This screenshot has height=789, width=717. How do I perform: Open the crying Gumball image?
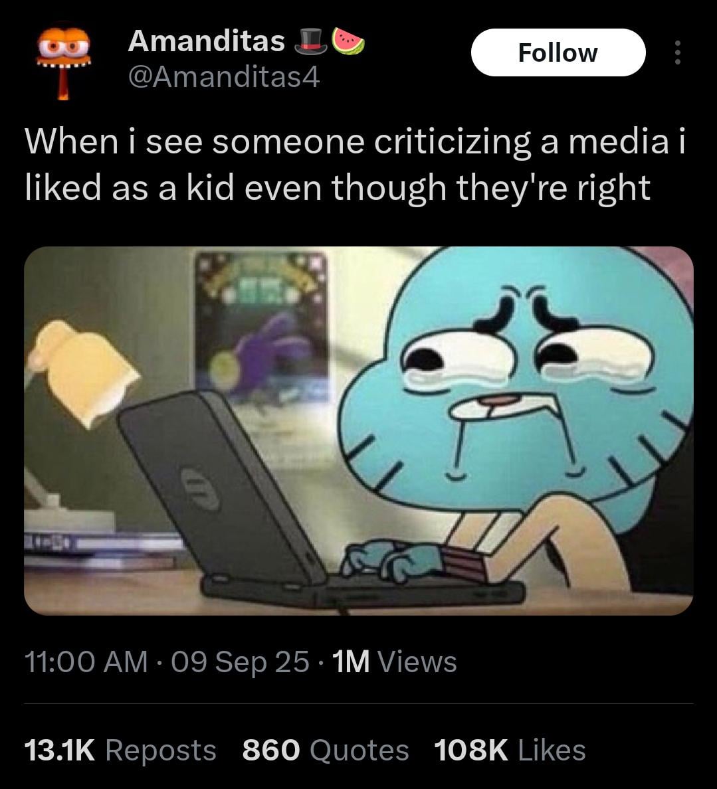click(x=359, y=431)
